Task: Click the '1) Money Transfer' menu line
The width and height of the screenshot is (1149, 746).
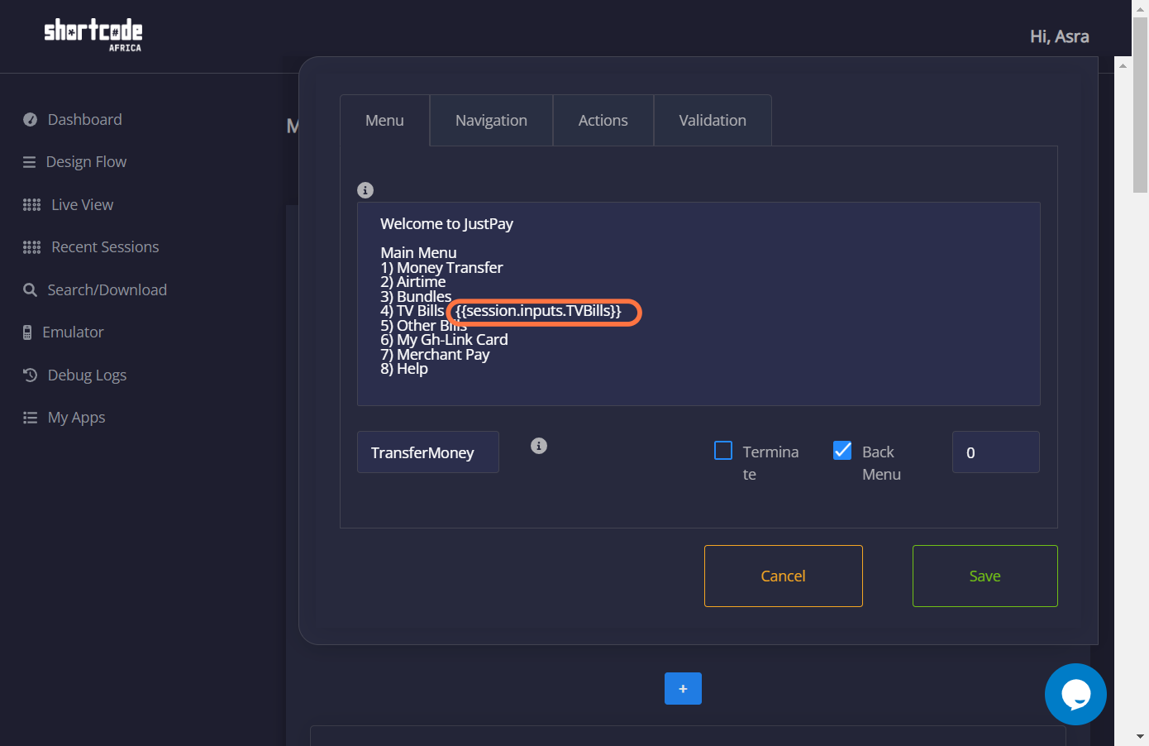Action: pyautogui.click(x=441, y=268)
